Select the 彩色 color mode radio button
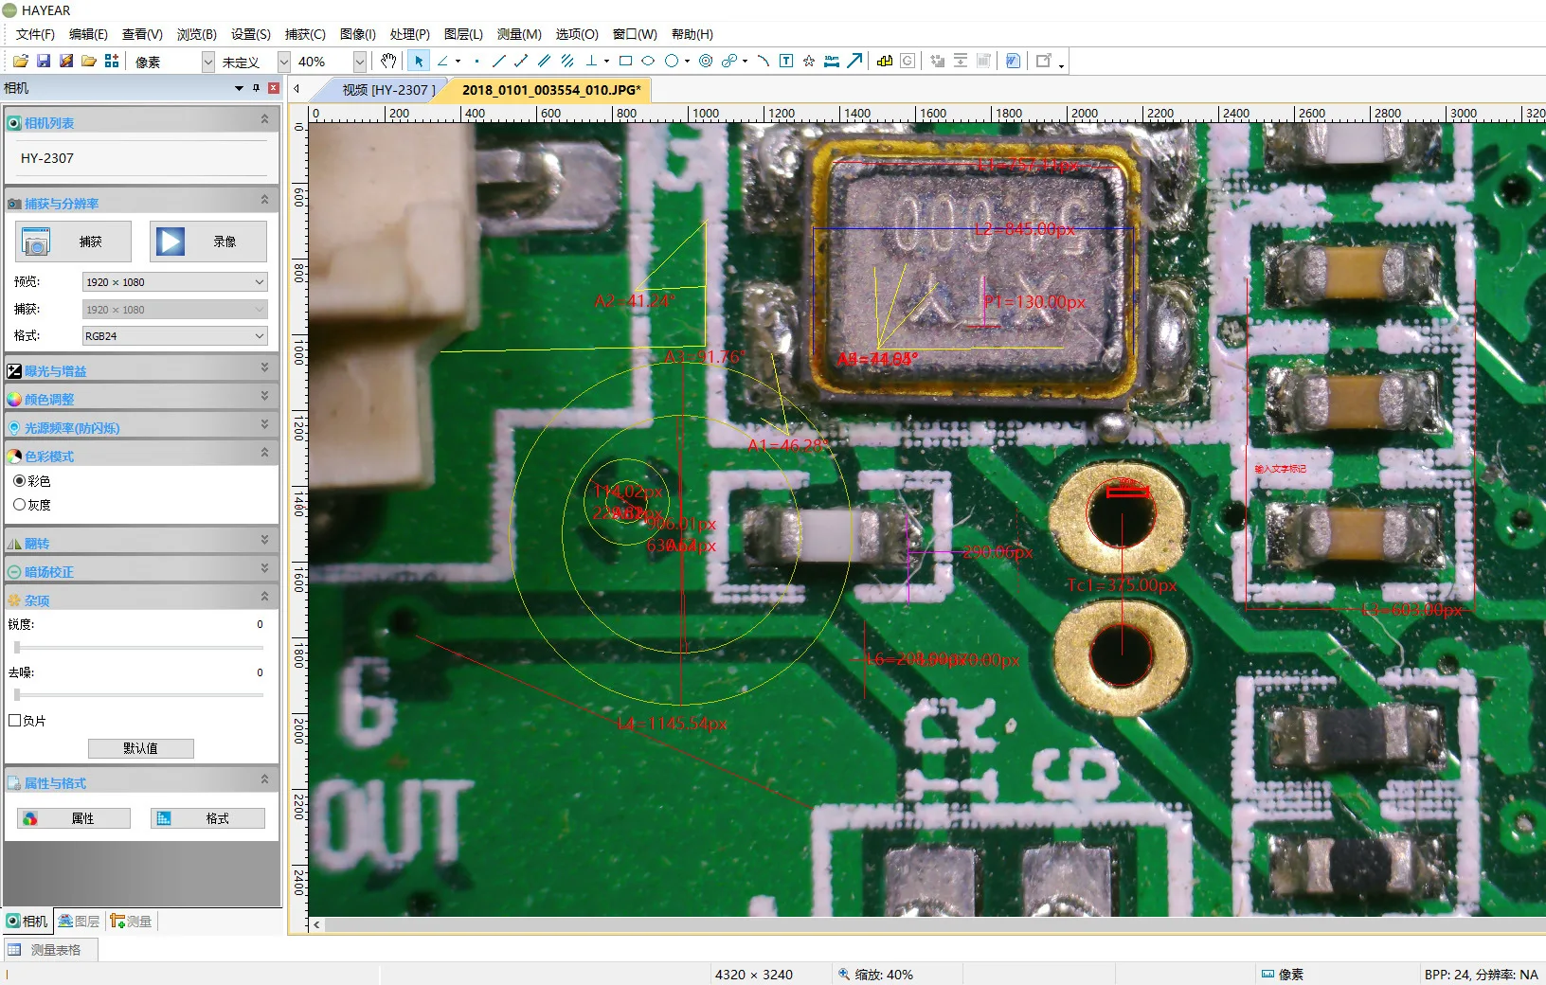This screenshot has height=985, width=1546. click(x=19, y=481)
